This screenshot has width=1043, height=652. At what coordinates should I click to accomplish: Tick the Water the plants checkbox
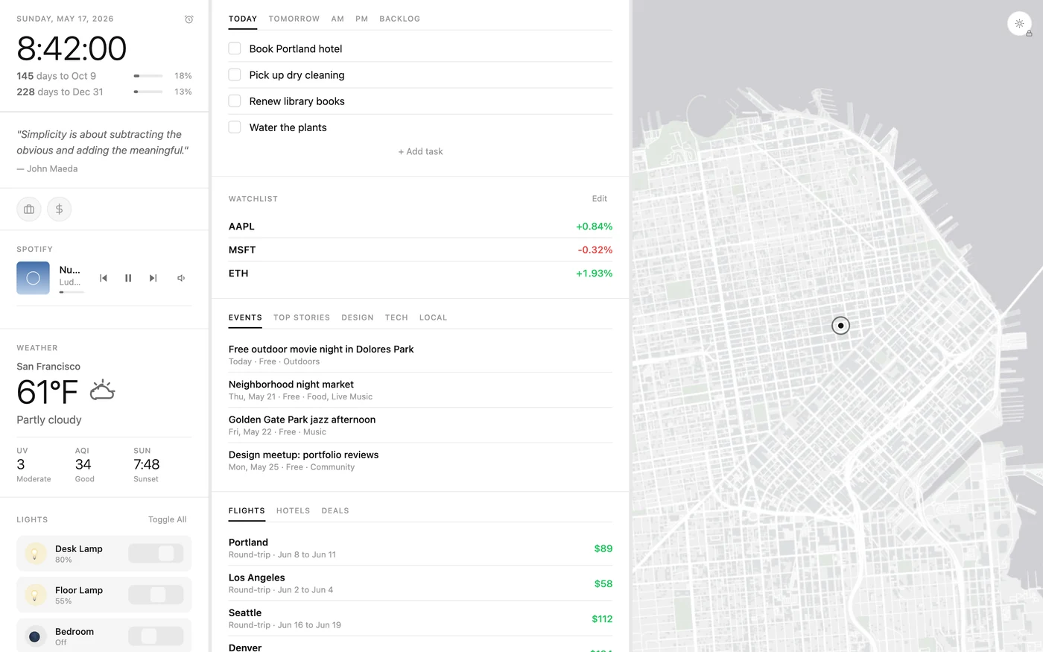tap(235, 127)
